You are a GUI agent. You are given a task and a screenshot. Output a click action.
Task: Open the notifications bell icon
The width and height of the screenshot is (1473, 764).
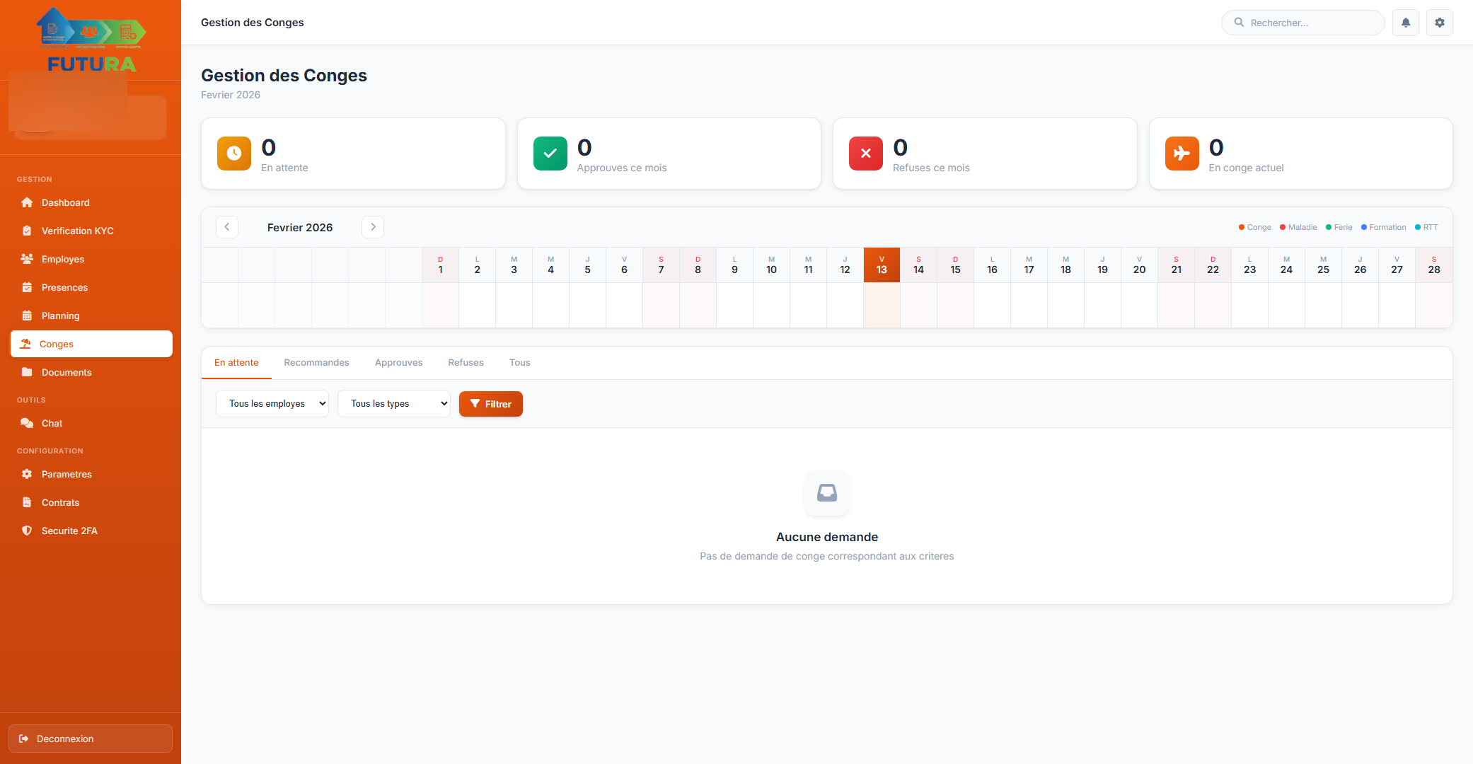click(x=1406, y=23)
